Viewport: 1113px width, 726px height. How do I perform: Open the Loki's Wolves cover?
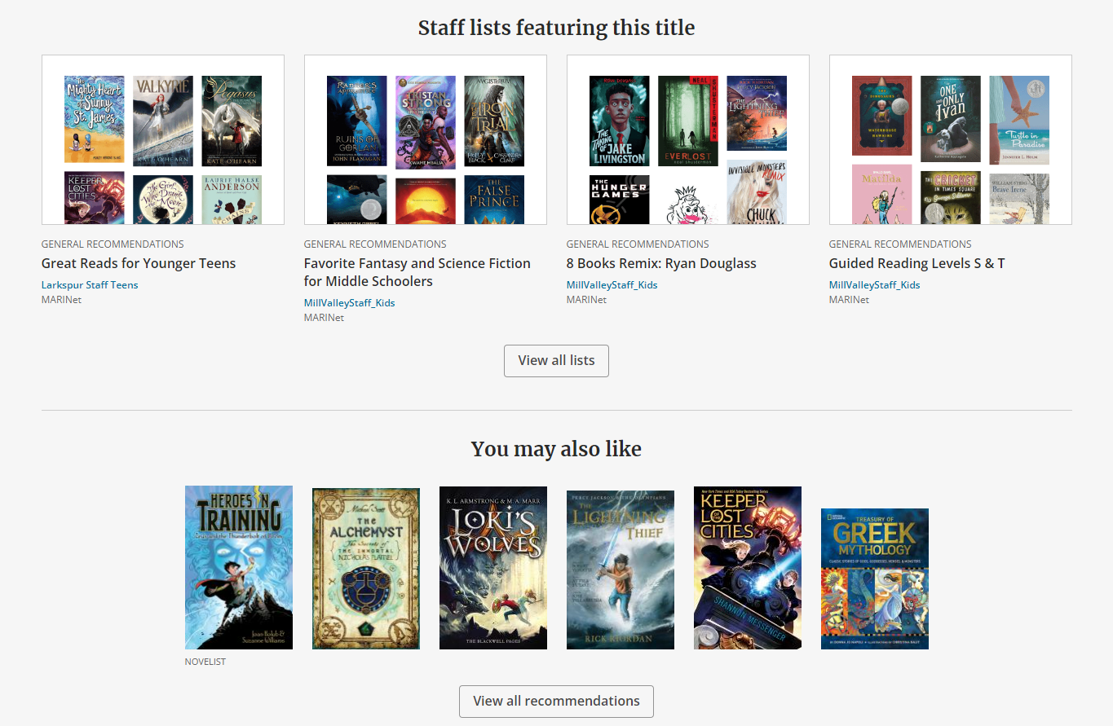(x=492, y=567)
